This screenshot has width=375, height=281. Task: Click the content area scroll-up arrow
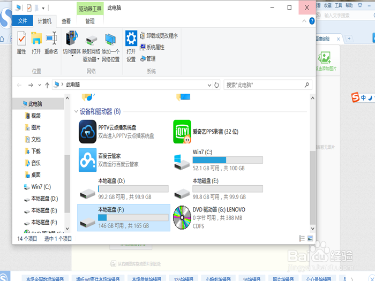[x=312, y=98]
